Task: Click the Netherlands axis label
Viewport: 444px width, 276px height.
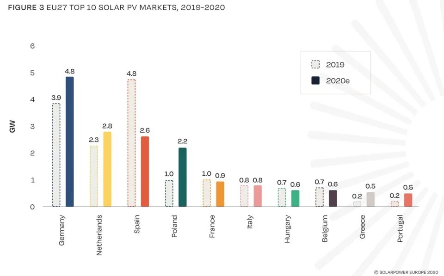Action: tap(99, 235)
